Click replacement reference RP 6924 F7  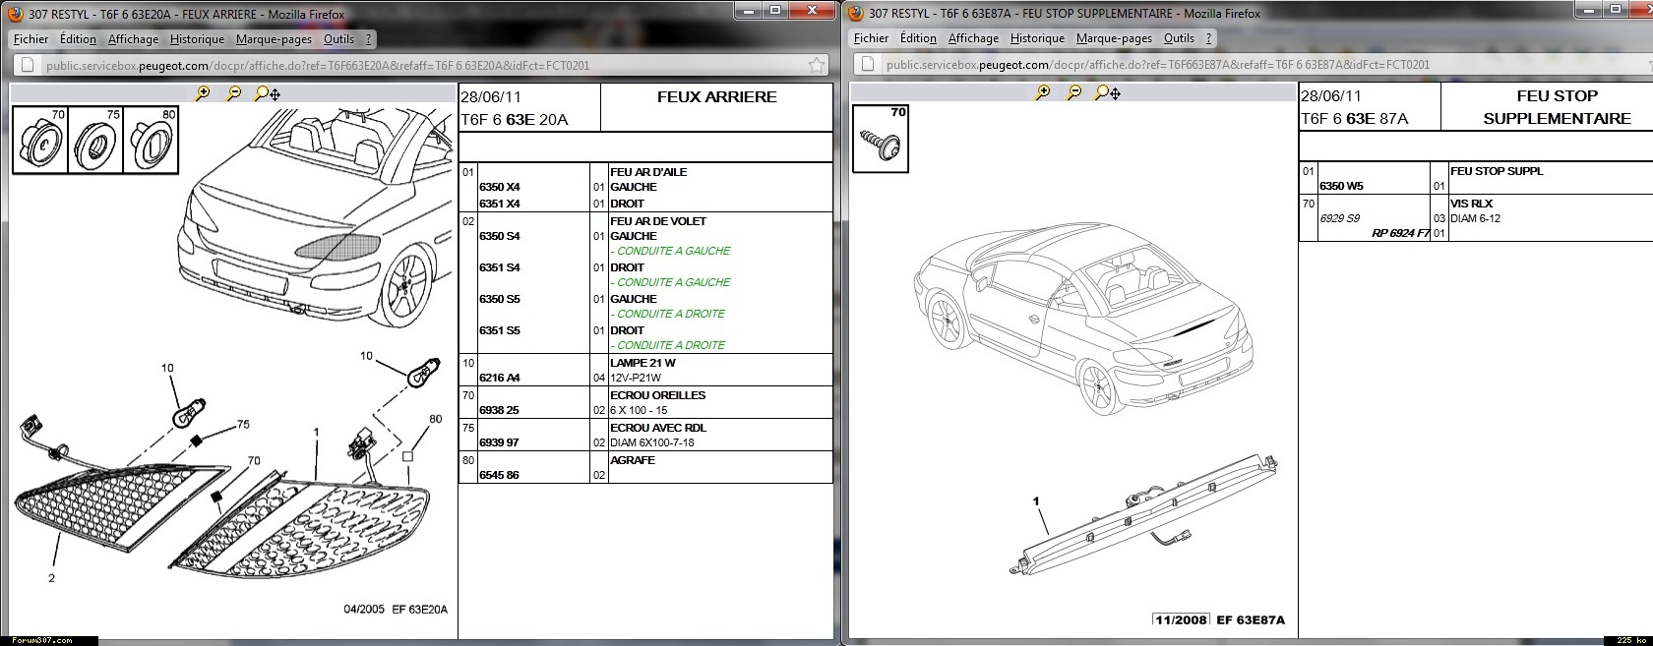click(x=1401, y=233)
